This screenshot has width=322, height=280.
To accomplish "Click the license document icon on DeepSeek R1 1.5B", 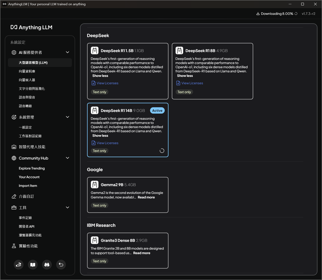I will point(93,83).
